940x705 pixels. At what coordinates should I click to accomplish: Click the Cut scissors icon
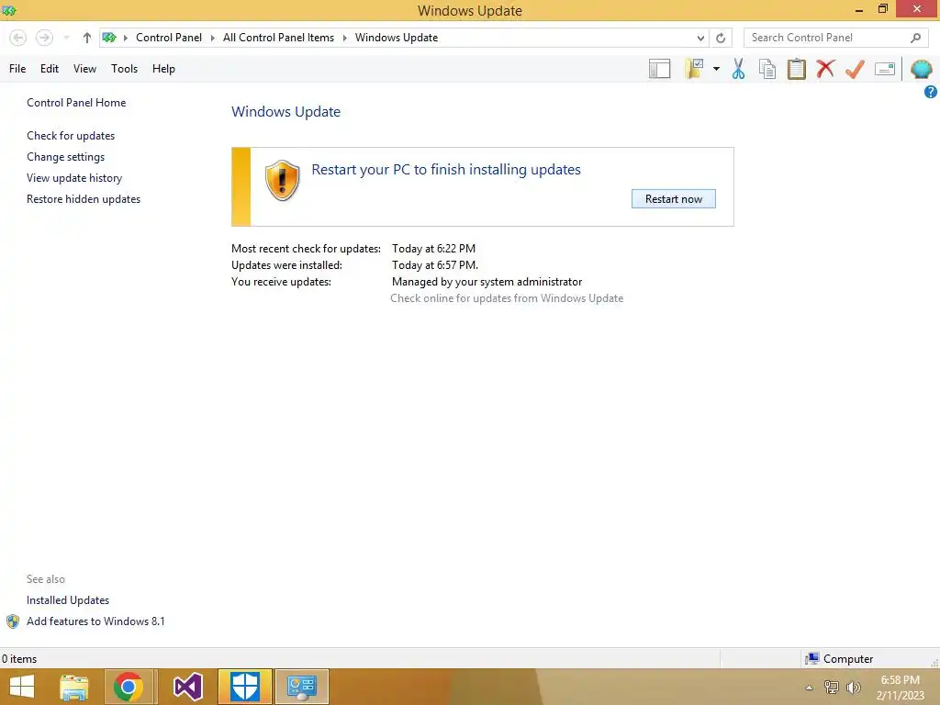pos(739,69)
